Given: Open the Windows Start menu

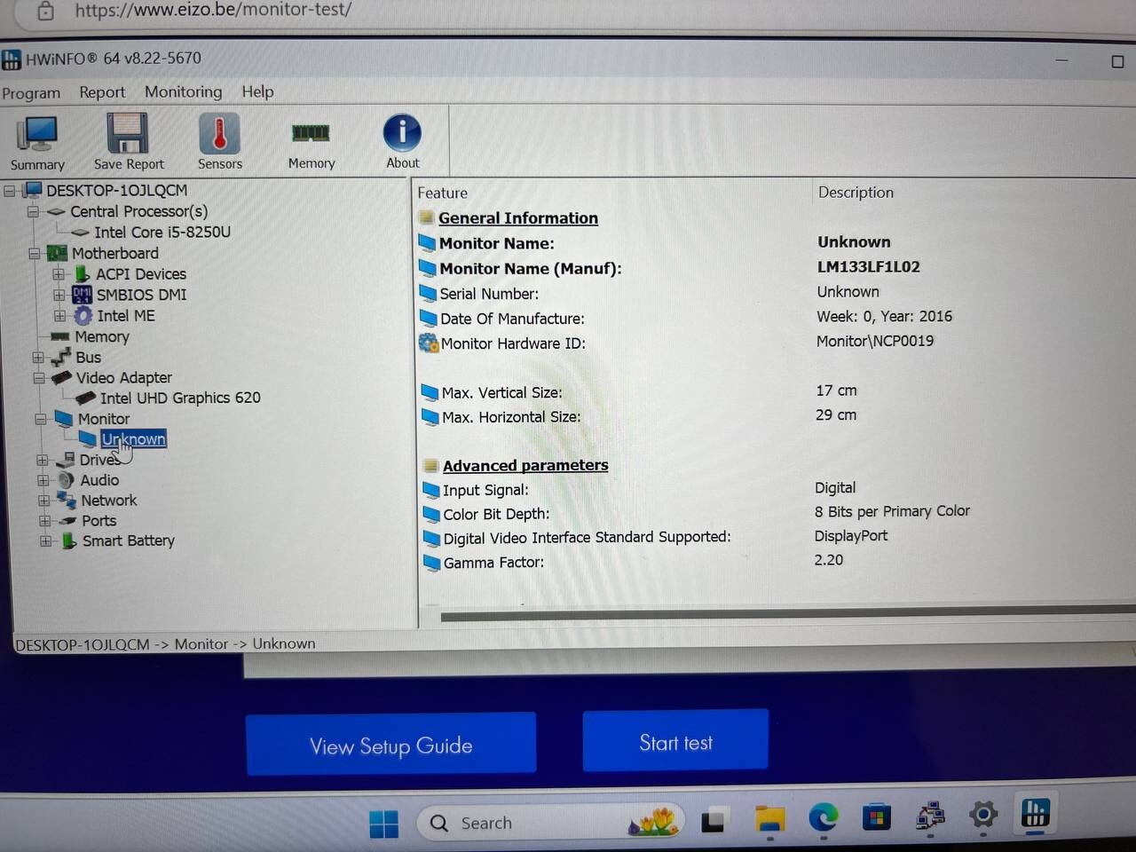Looking at the screenshot, I should point(383,824).
